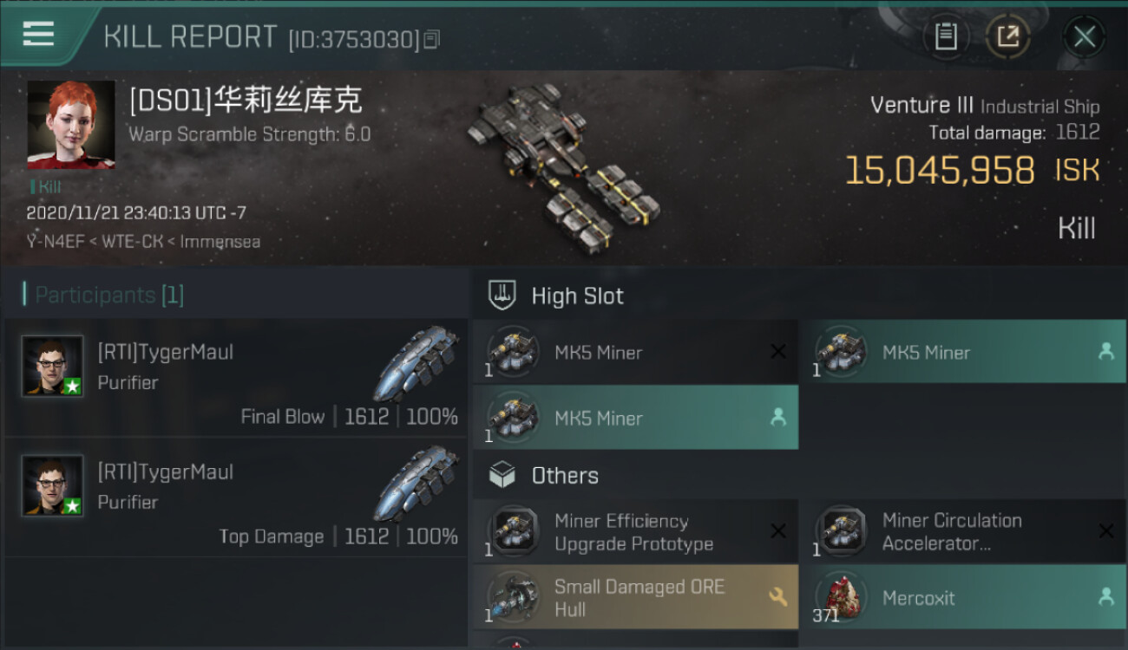Screen dimensions: 1128x650
Task: Open Miner Circulation Accelerator item
Action: click(x=962, y=532)
